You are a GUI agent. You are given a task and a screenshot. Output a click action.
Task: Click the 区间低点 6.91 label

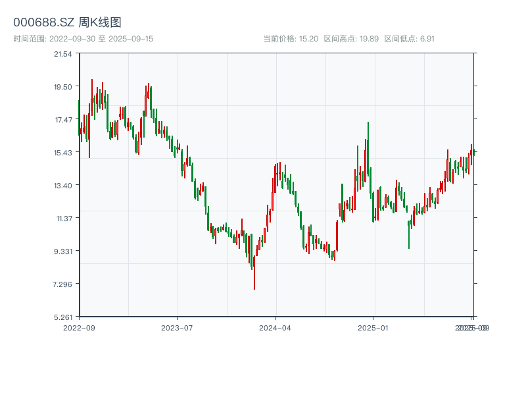point(409,39)
